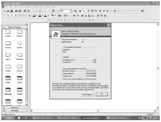The width and height of the screenshot is (161, 122).
Task: Select the Process module icon
Action: point(8,45)
